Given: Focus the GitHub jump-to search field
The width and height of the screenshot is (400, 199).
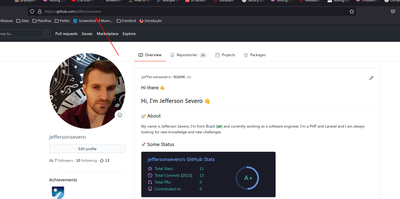Looking at the screenshot, I should (x=25, y=34).
